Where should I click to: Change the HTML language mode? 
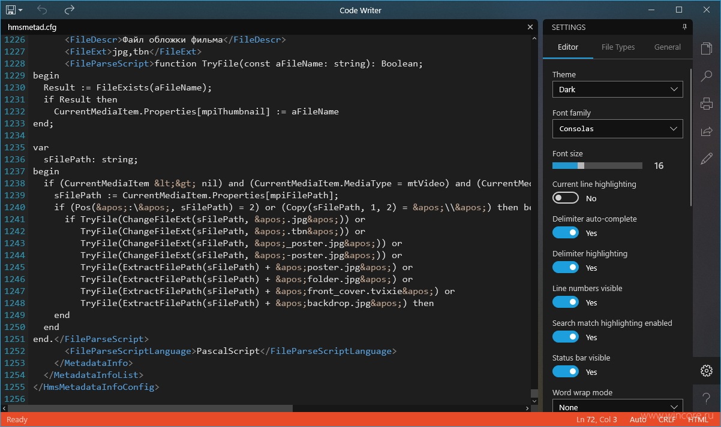tap(698, 419)
